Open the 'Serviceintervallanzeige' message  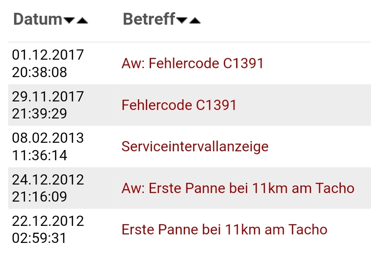[195, 146]
